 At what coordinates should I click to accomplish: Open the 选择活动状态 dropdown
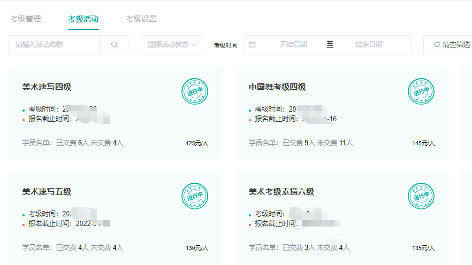click(x=167, y=45)
